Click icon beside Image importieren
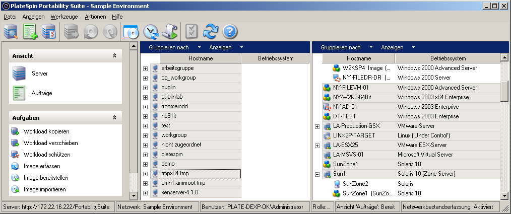The width and height of the screenshot is (511, 214). pyautogui.click(x=15, y=189)
